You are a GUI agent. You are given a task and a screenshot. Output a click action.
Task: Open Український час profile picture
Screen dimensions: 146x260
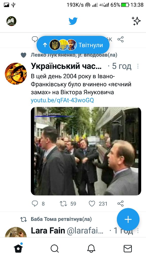coord(16,73)
